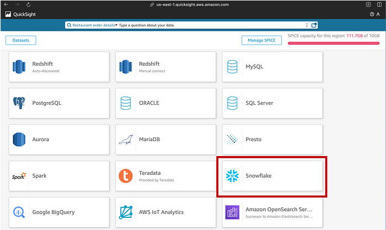Select the Presto dotted icon
Viewport: 386px width, 230px height.
pos(232,140)
